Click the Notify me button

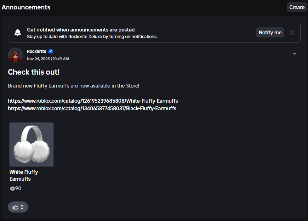point(270,32)
